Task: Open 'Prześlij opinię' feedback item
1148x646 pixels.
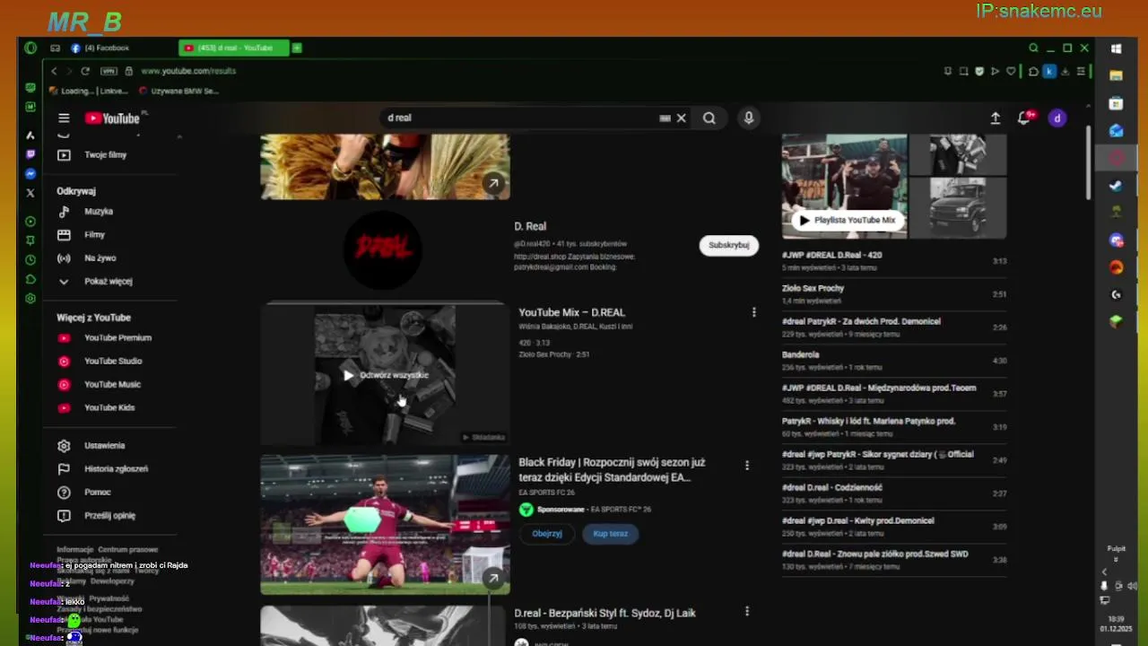Action: (109, 515)
